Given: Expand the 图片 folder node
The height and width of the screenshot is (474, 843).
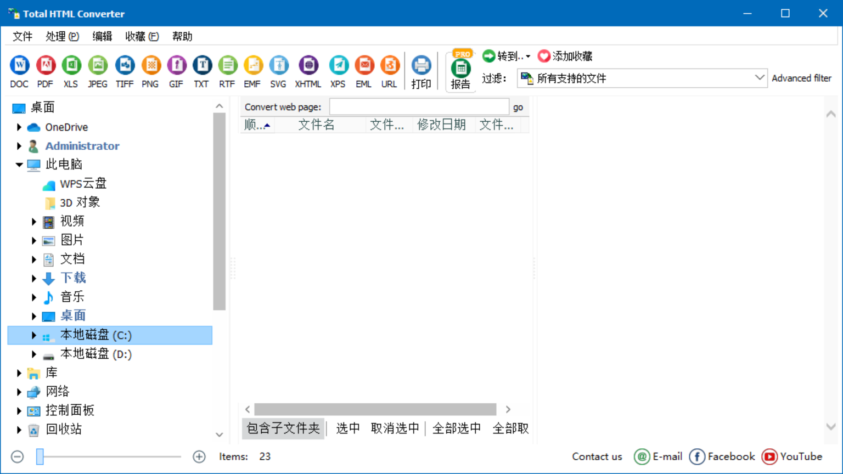Looking at the screenshot, I should click(34, 240).
